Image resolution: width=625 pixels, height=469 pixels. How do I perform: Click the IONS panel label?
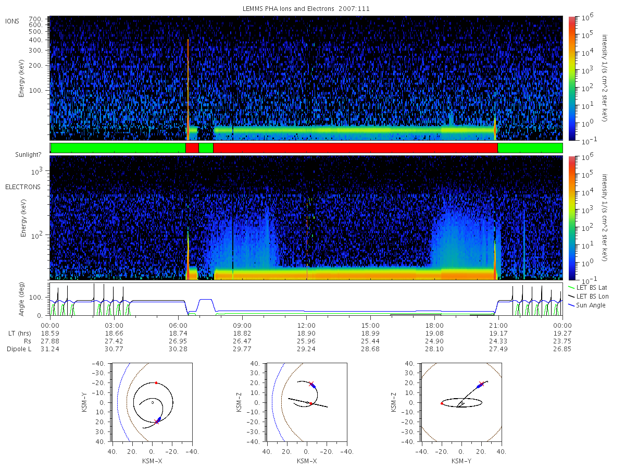pyautogui.click(x=12, y=21)
